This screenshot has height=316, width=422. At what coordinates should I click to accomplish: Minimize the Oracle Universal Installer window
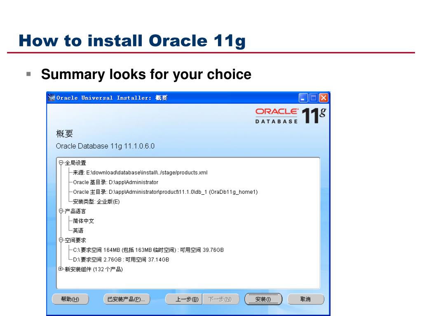click(x=303, y=98)
